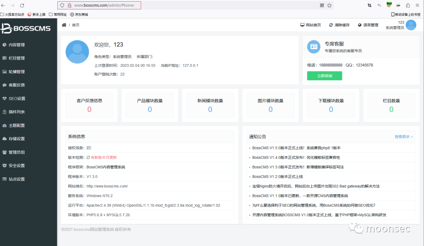Open the 京东商城 bookmark

79,14
